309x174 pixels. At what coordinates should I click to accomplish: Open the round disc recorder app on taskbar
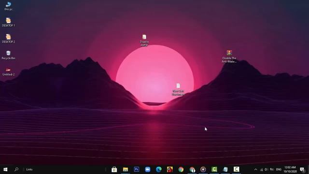click(x=203, y=169)
